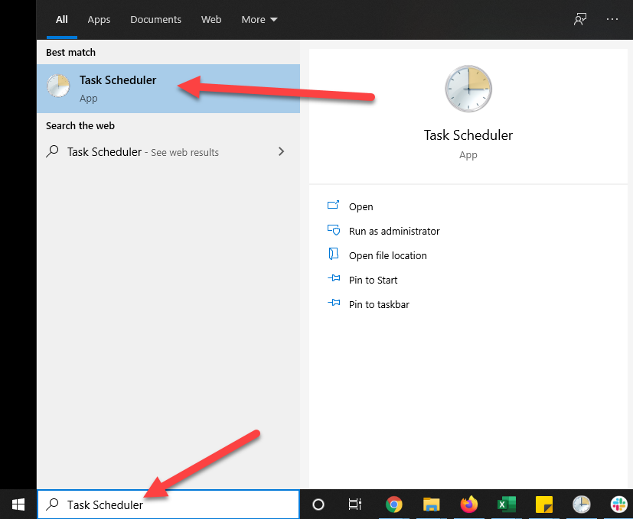
Task: Expand web results chevron for Task Scheduler
Action: (282, 151)
